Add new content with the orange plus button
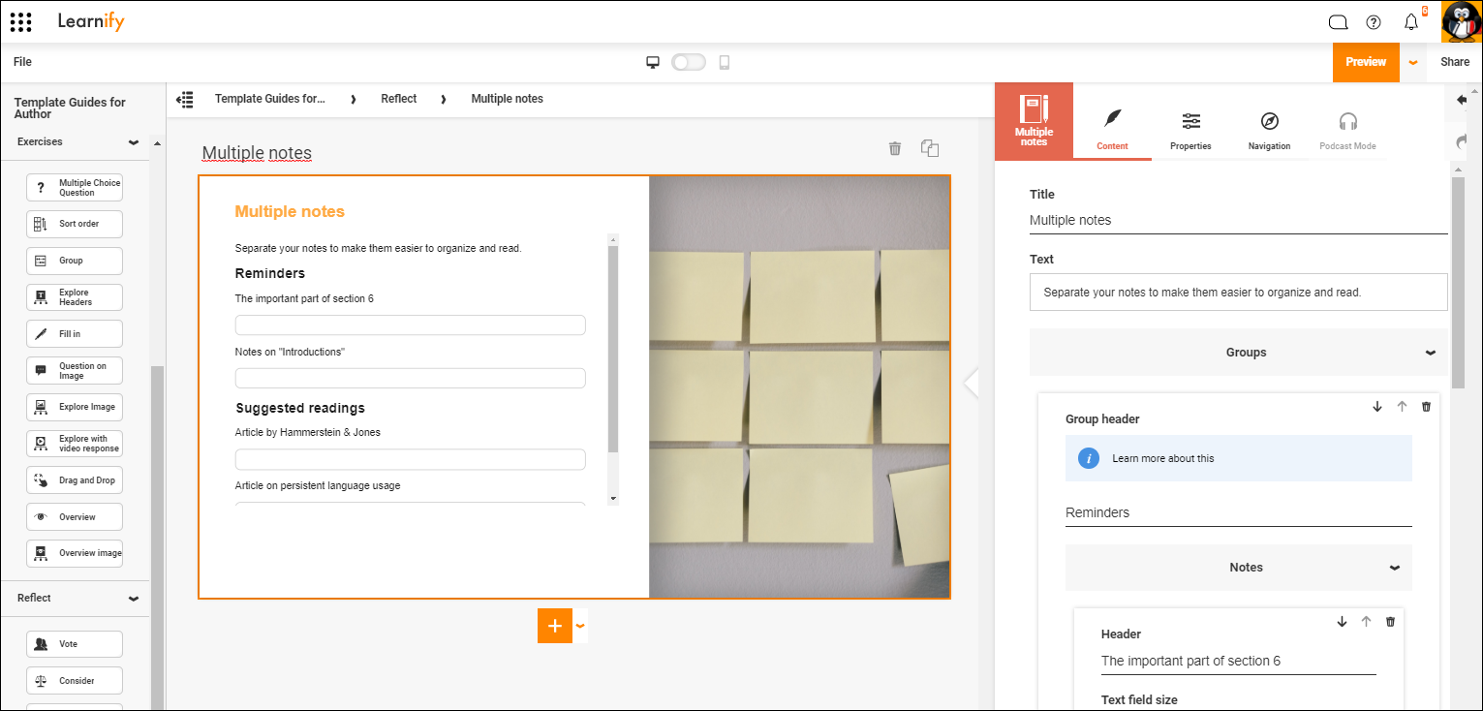 pos(554,626)
